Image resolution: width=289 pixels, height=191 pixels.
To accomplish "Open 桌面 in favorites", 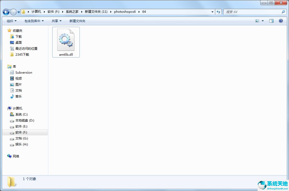I will coord(18,42).
